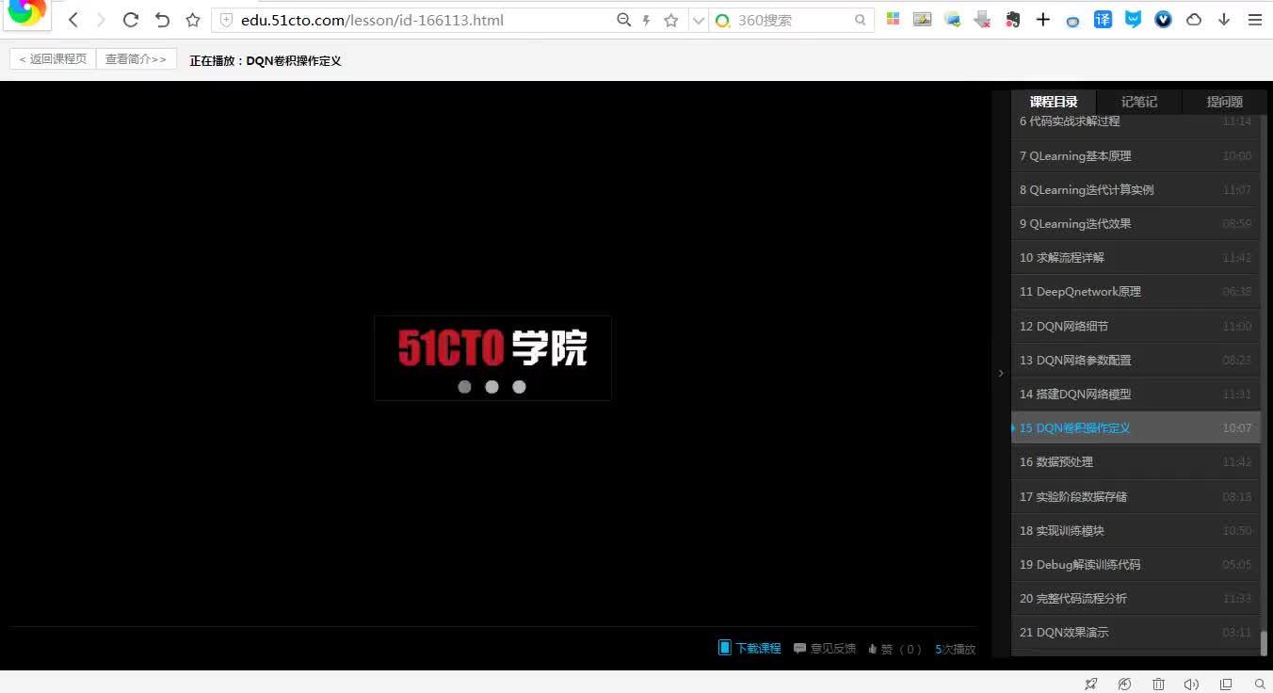The width and height of the screenshot is (1273, 693).
Task: Open lesson 20 完整代码流程分析
Action: [x=1136, y=598]
